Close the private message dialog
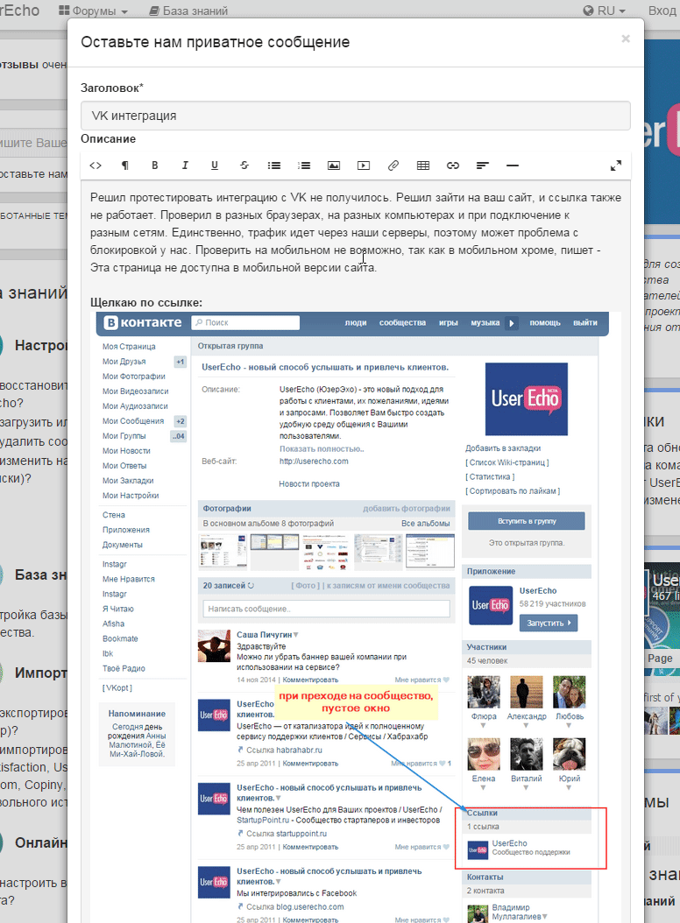Image resolution: width=680 pixels, height=923 pixels. 626,39
